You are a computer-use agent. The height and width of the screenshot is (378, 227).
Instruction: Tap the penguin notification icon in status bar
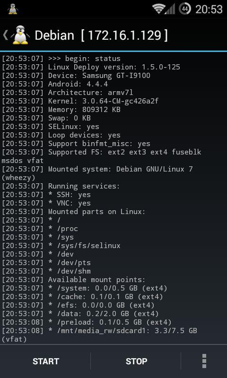pos(13,9)
